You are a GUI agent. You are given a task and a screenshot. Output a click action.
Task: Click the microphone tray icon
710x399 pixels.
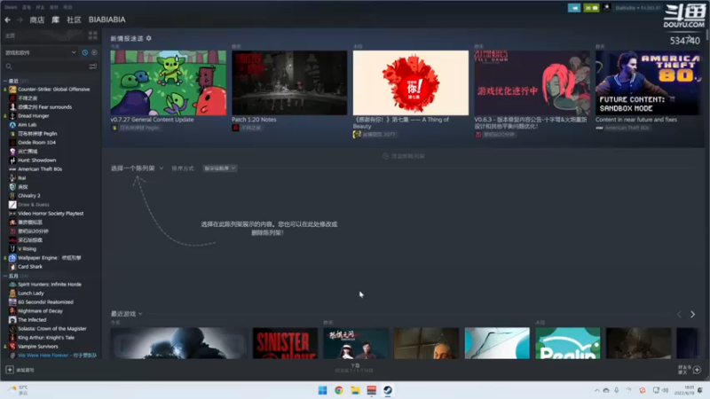click(x=616, y=390)
